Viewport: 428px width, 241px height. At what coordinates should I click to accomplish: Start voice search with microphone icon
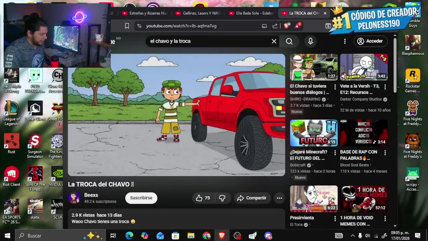[x=311, y=41]
